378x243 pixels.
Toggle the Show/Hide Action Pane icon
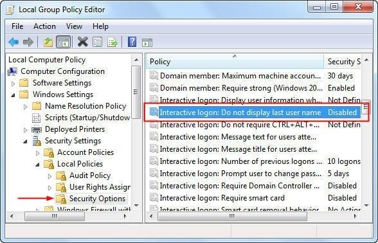point(147,42)
